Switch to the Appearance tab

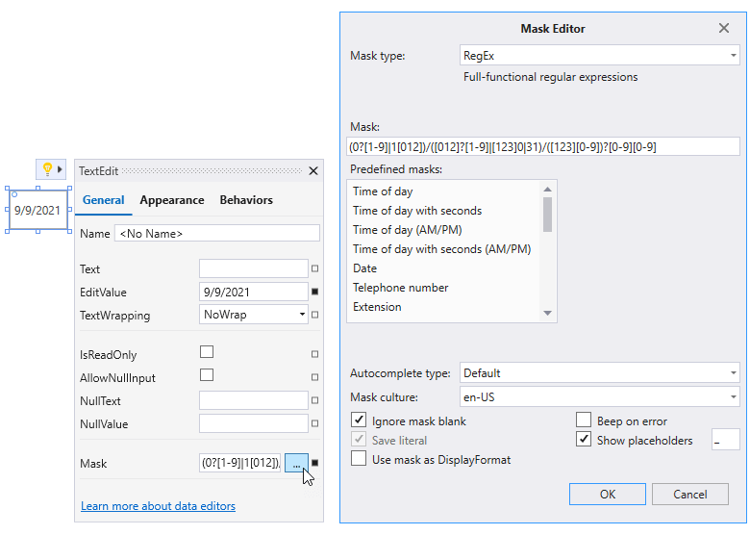(172, 200)
